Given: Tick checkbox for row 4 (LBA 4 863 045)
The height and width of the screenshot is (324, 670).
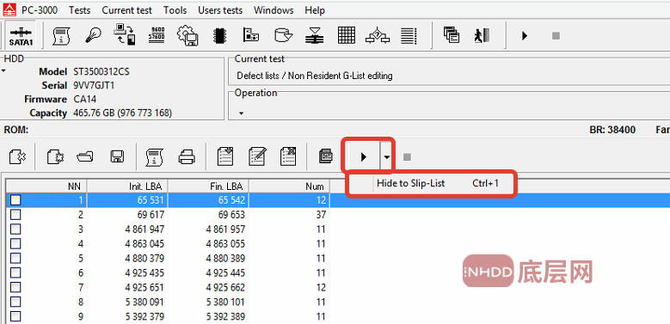Looking at the screenshot, I should point(15,244).
